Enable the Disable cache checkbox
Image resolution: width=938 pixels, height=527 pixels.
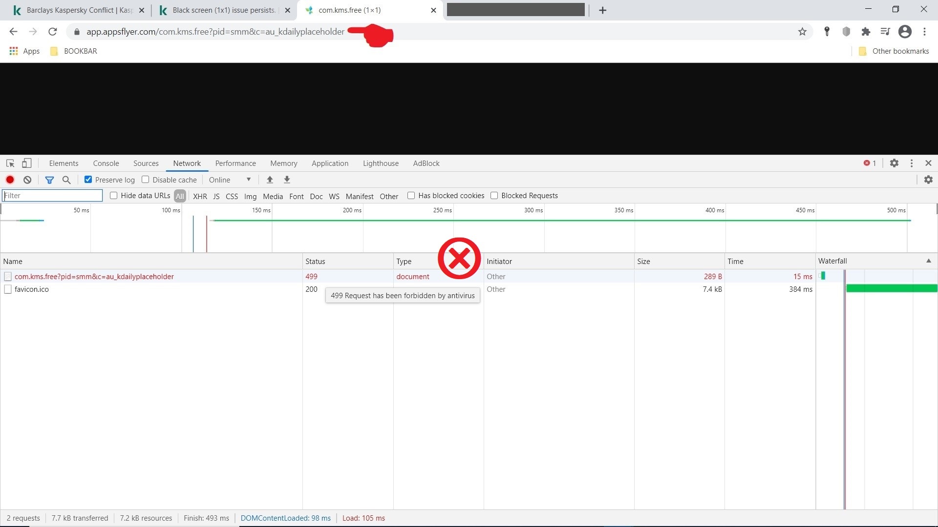[x=146, y=180]
